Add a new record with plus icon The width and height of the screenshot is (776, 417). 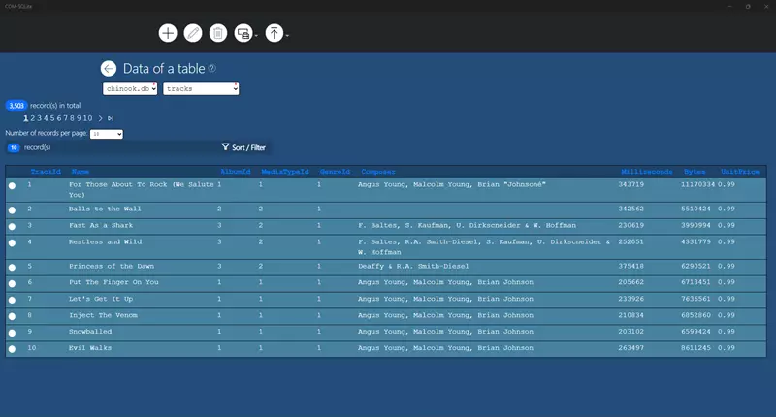[x=168, y=33]
